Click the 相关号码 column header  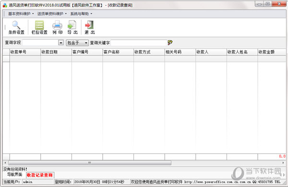coord(180,52)
